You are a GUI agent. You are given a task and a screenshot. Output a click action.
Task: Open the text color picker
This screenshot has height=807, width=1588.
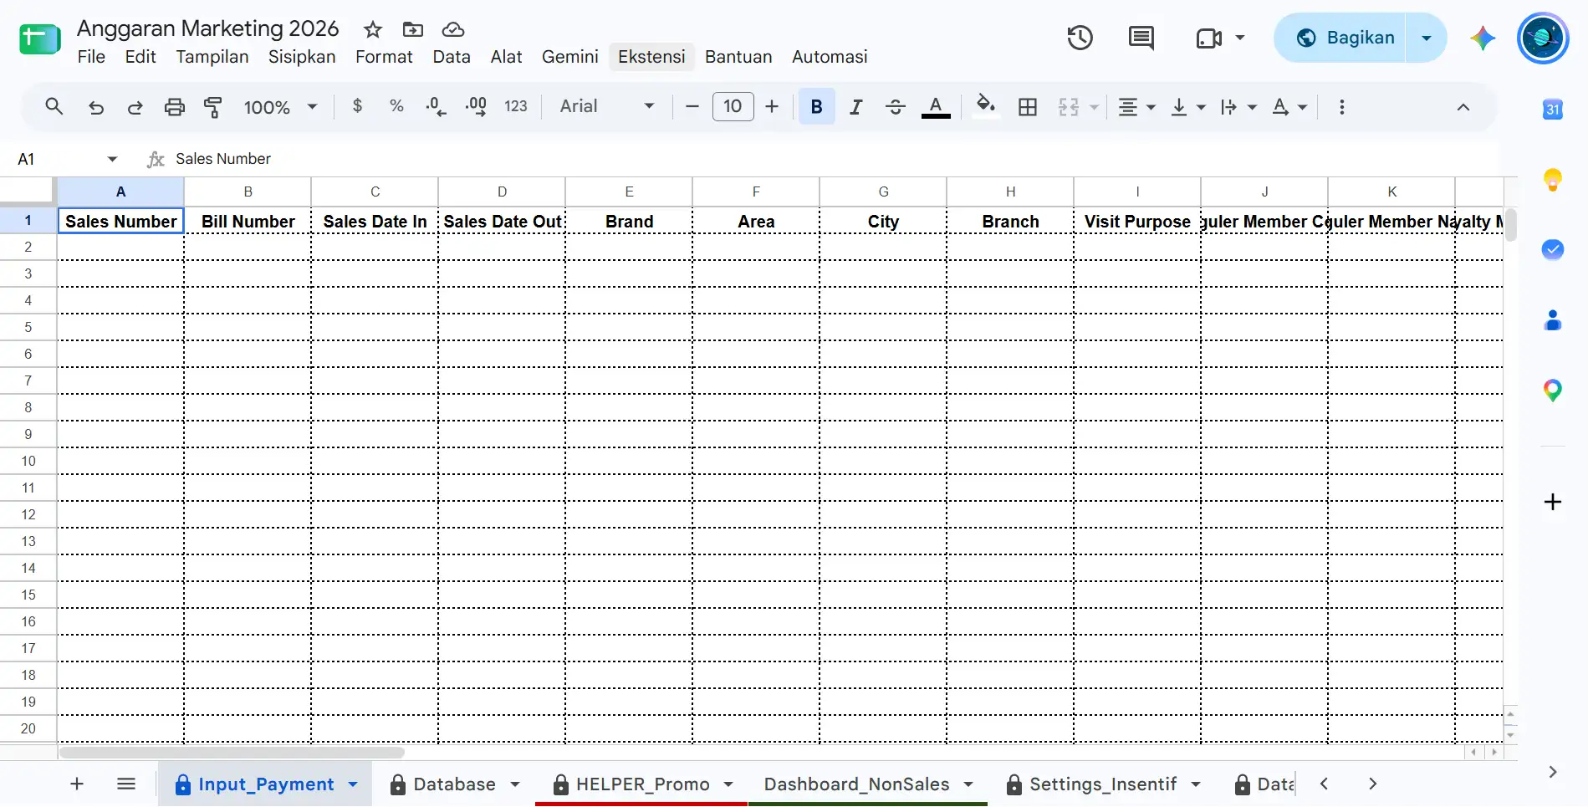coord(936,107)
